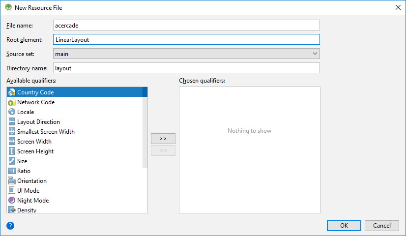
Task: Click the File name text field
Action: click(186, 25)
